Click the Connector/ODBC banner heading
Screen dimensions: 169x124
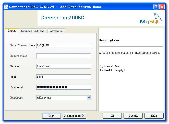point(63,18)
